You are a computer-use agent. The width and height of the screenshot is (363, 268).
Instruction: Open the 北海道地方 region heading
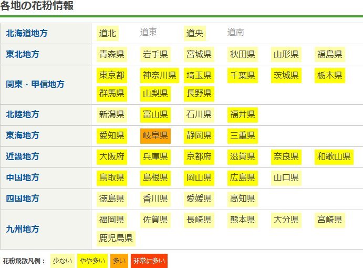point(27,33)
